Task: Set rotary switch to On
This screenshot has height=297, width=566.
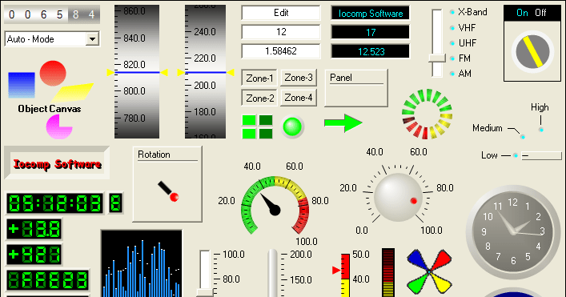Action: coord(522,13)
